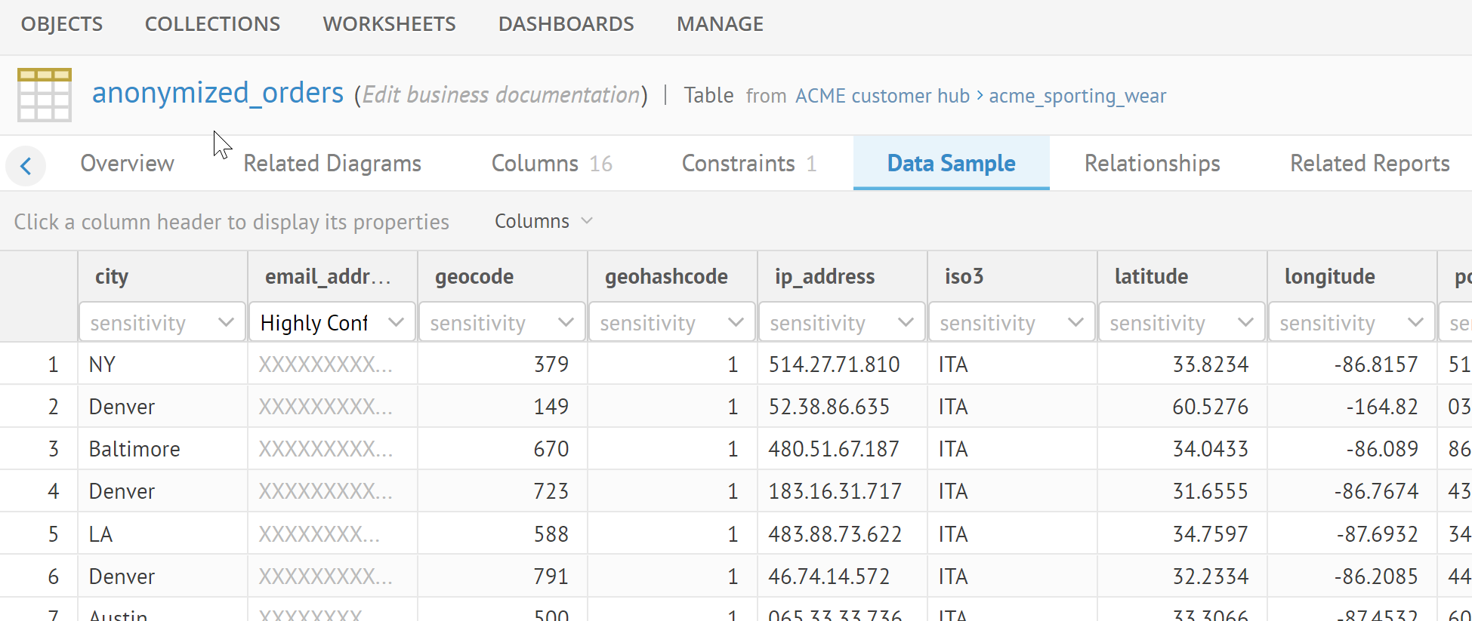1472x621 pixels.
Task: Open the WORKSHEETS menu
Action: coord(389,24)
